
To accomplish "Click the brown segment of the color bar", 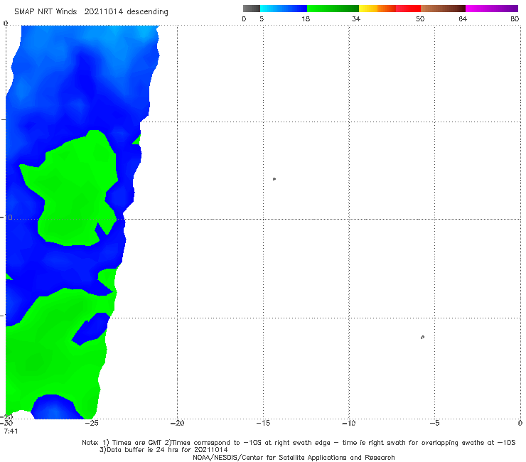I will coord(443,9).
